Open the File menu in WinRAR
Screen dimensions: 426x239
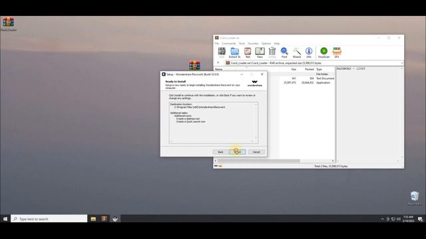217,43
